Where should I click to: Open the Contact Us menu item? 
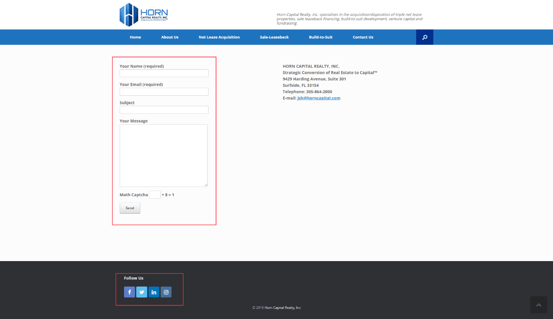363,37
